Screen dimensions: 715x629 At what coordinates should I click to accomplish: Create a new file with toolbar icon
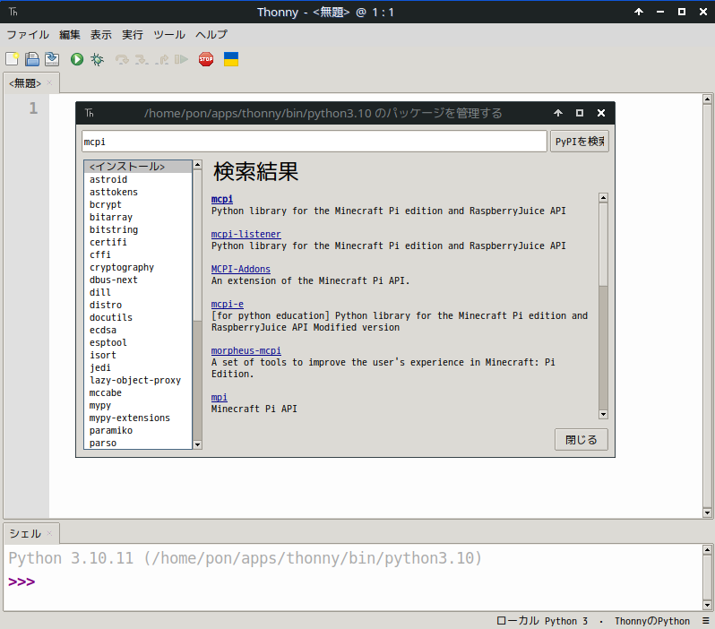click(x=12, y=59)
